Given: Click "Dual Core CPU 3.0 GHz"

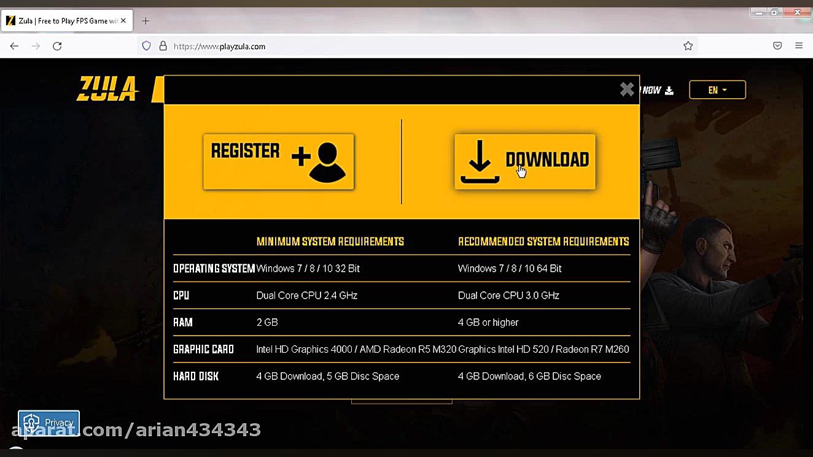Looking at the screenshot, I should [508, 296].
